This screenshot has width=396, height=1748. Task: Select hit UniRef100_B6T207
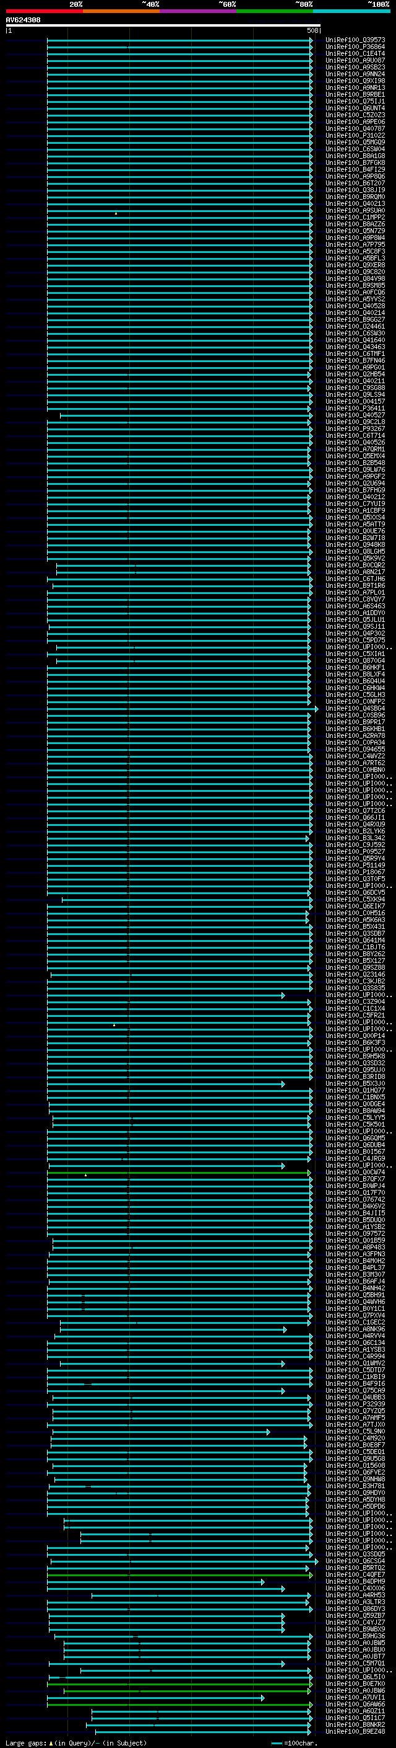point(355,183)
